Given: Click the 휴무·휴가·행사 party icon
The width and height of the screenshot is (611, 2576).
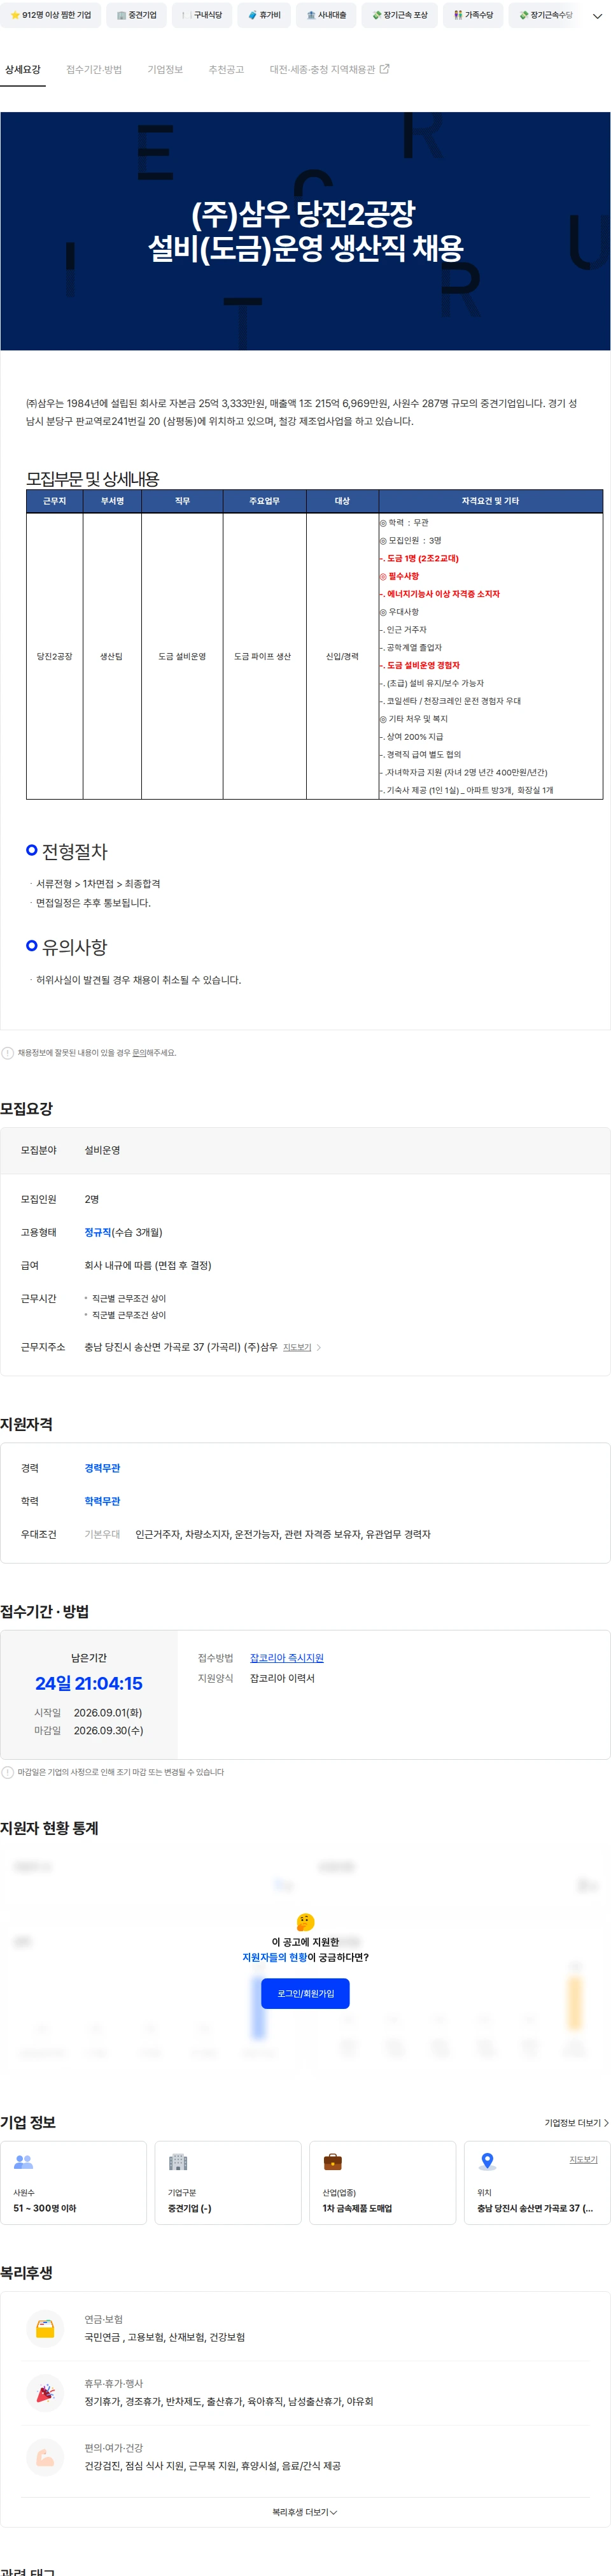Looking at the screenshot, I should (x=45, y=2393).
